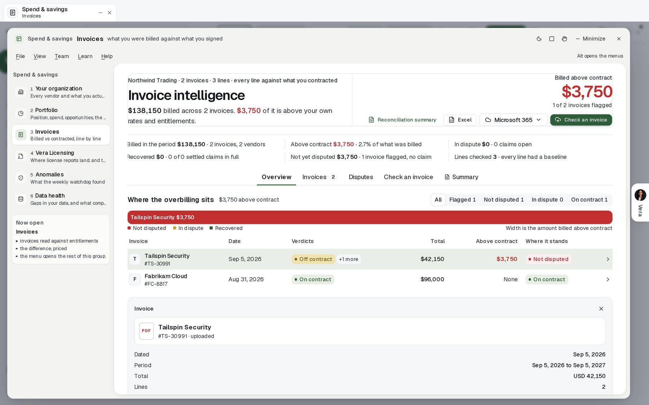
Task: Switch to the Disputes tab
Action: click(361, 177)
